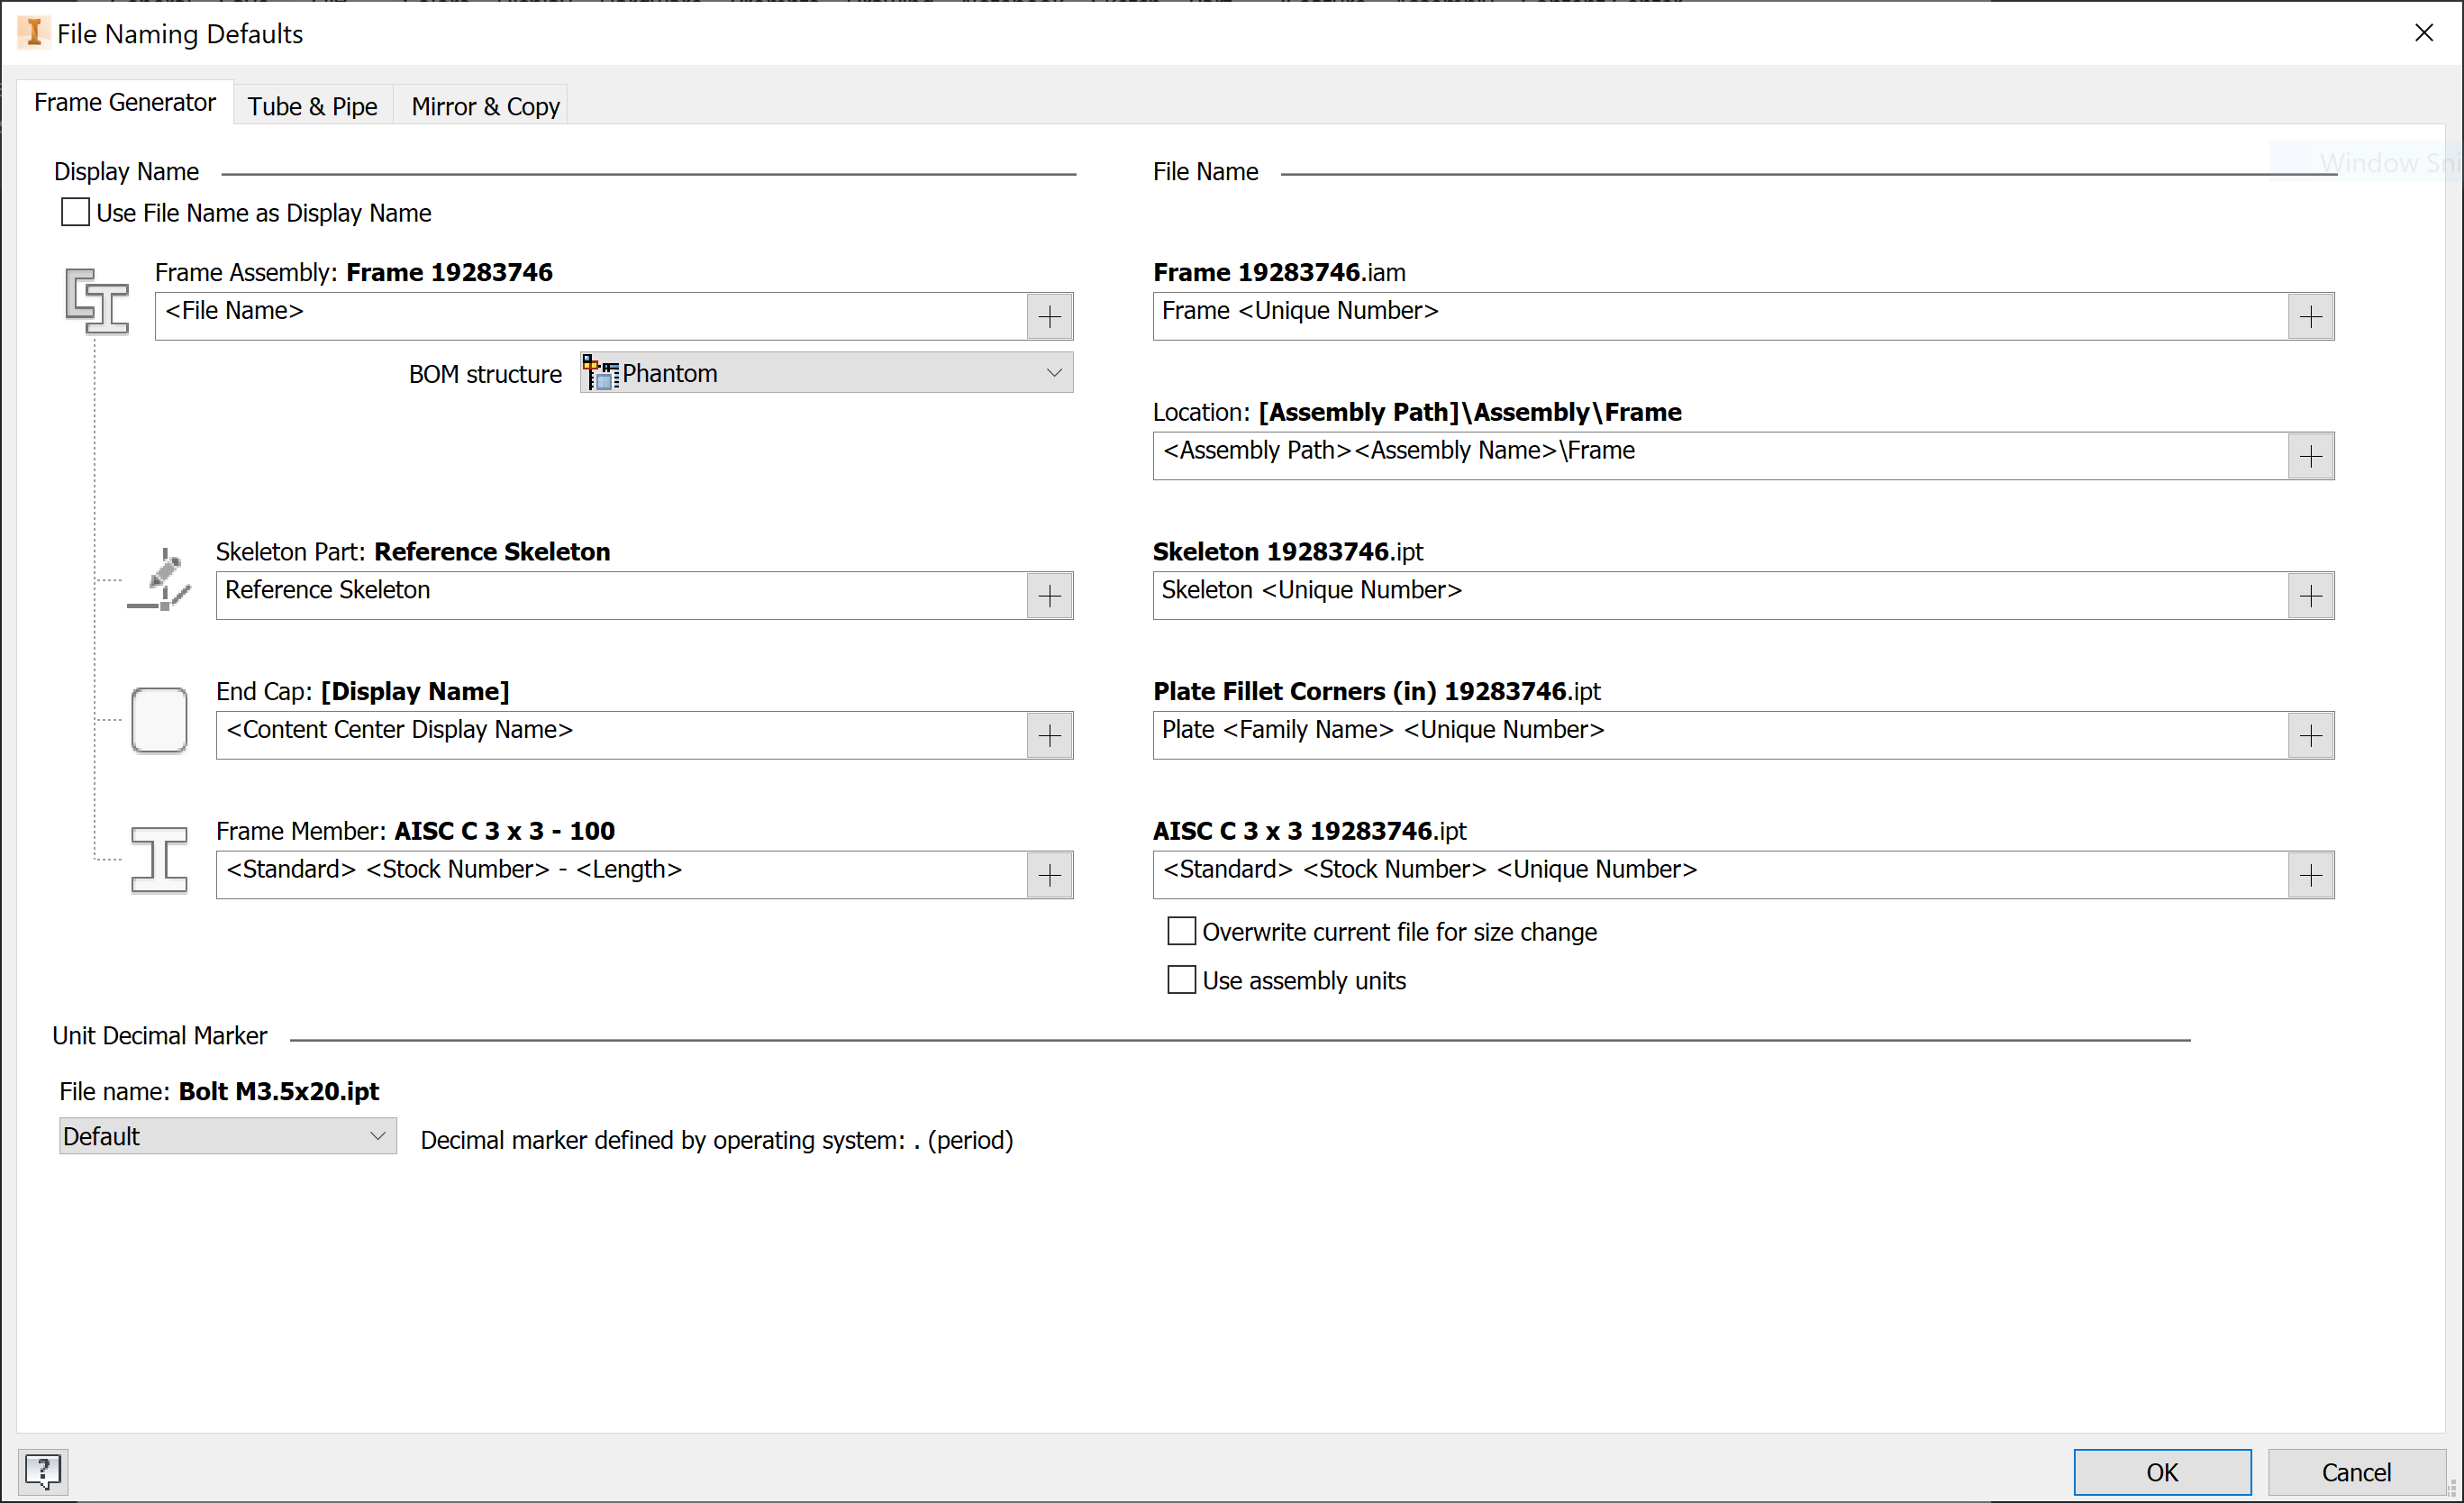Viewport: 2464px width, 1503px height.
Task: Check Overwrite current file for size change
Action: tap(1181, 932)
